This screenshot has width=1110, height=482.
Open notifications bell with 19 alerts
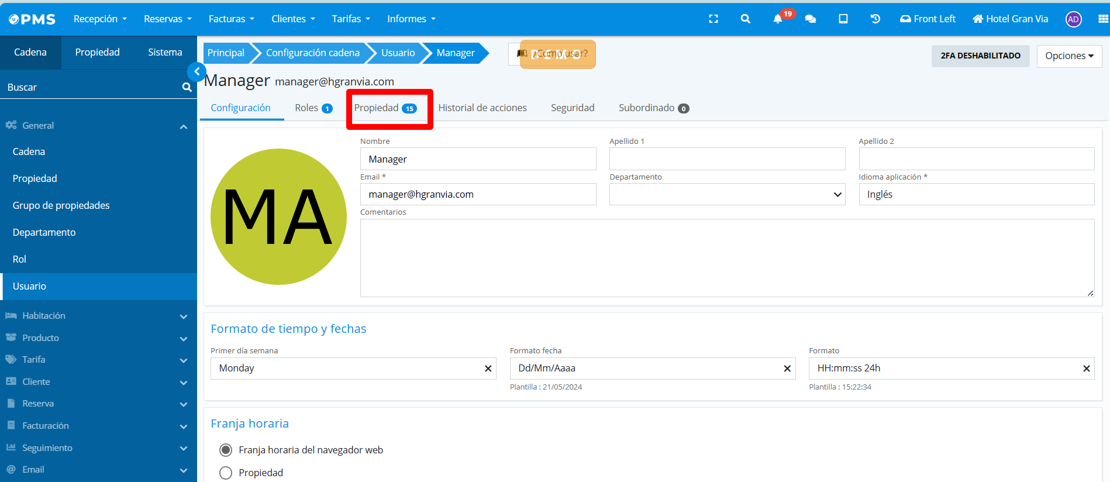tap(778, 19)
